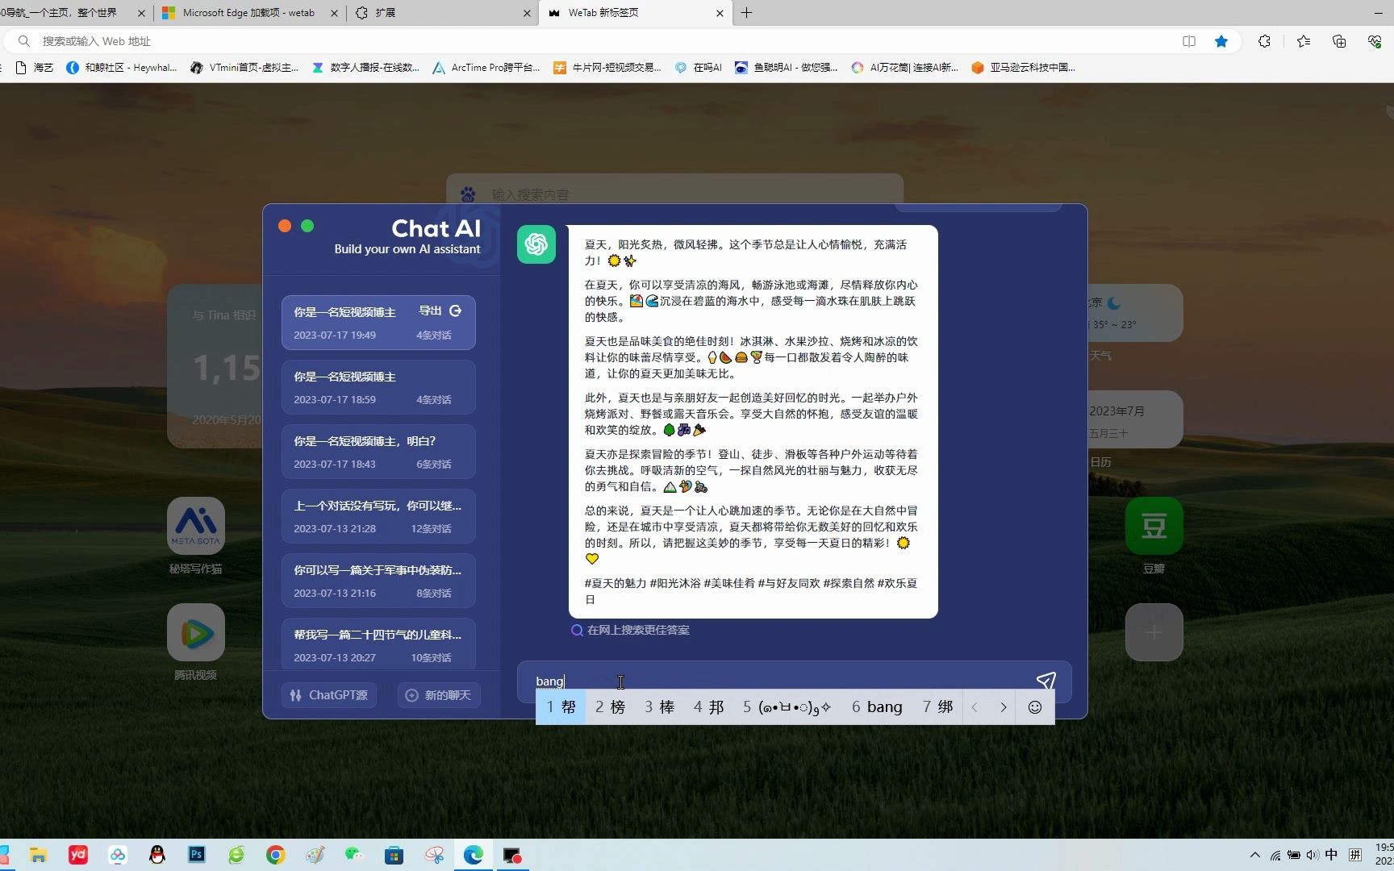Click the add-to-favorites star icon

(x=1221, y=41)
